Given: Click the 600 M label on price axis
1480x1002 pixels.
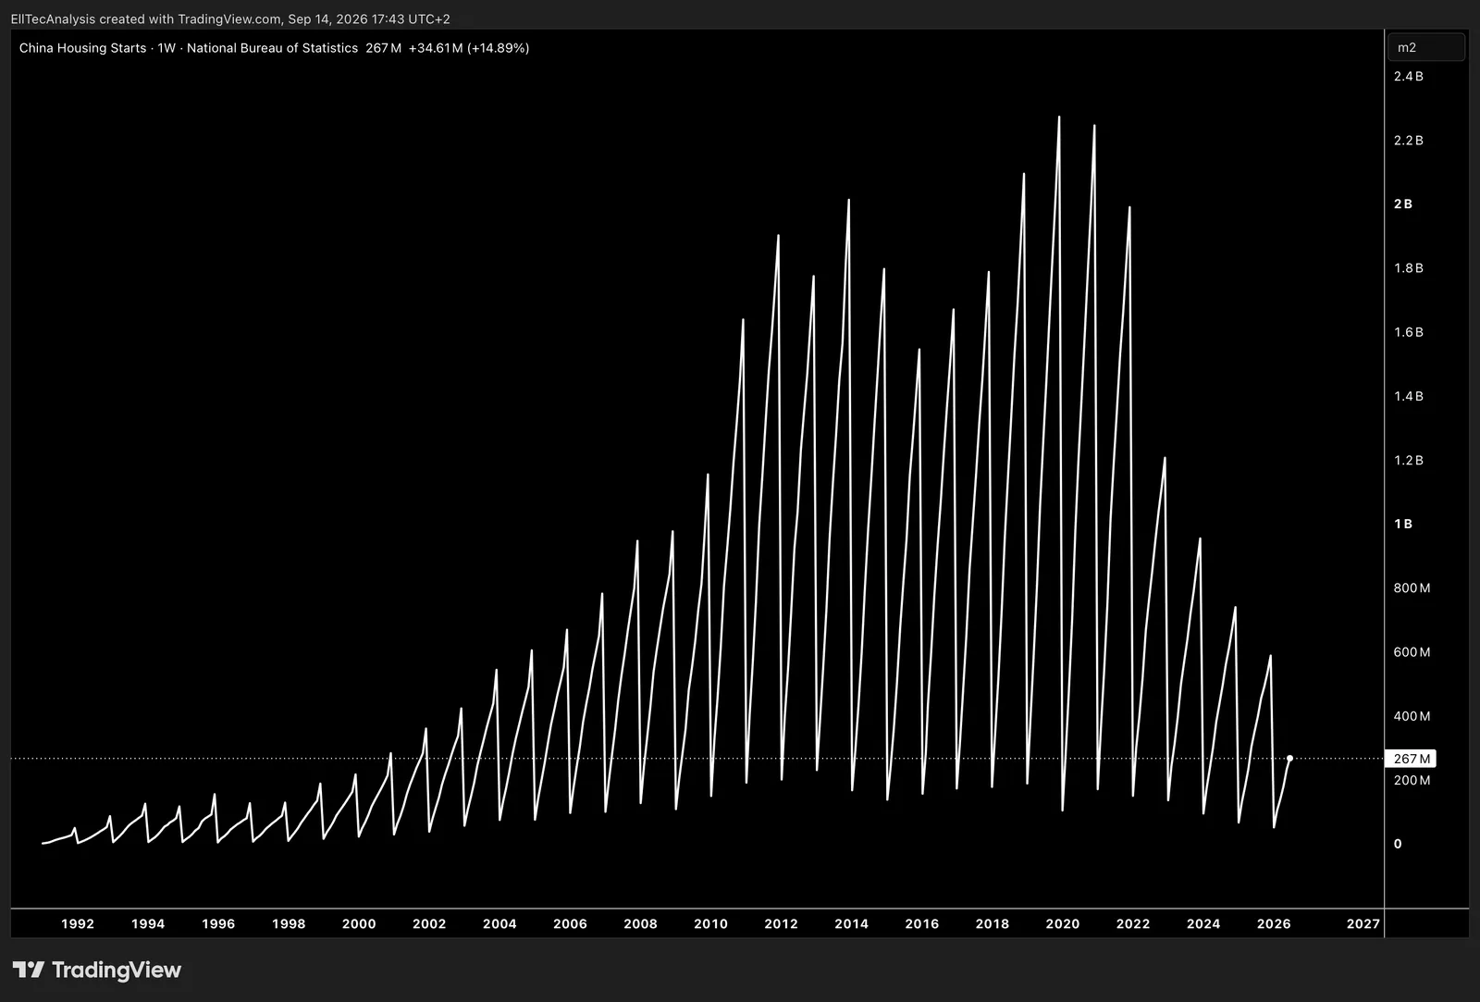Looking at the screenshot, I should 1412,652.
